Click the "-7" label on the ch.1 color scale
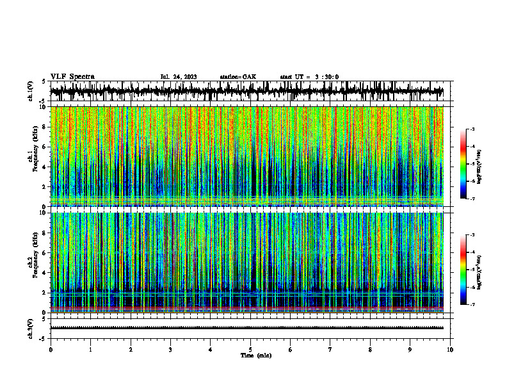The height and width of the screenshot is (392, 507). pyautogui.click(x=472, y=199)
